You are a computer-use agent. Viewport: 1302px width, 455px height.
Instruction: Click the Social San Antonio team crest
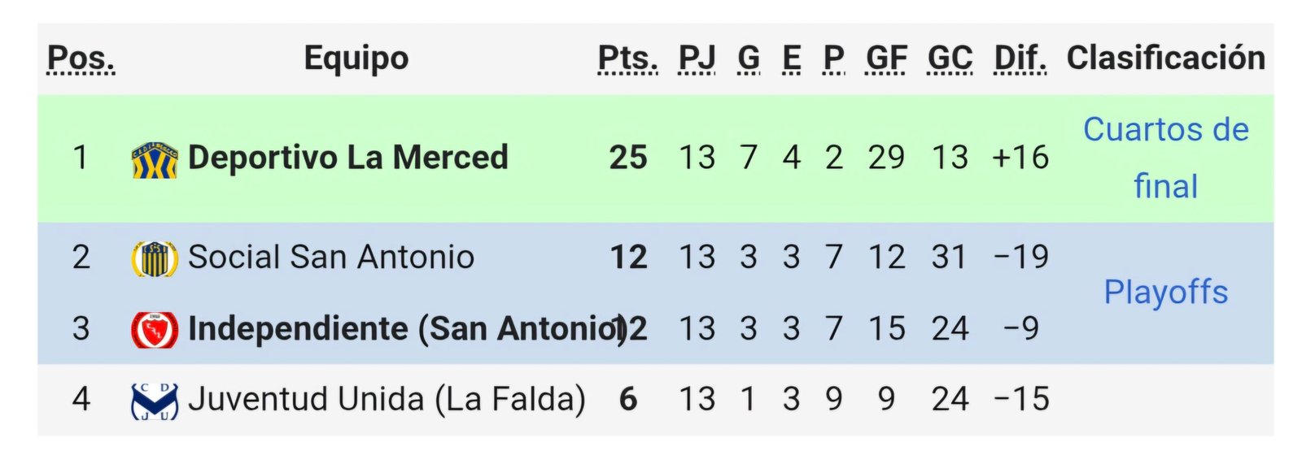click(155, 258)
